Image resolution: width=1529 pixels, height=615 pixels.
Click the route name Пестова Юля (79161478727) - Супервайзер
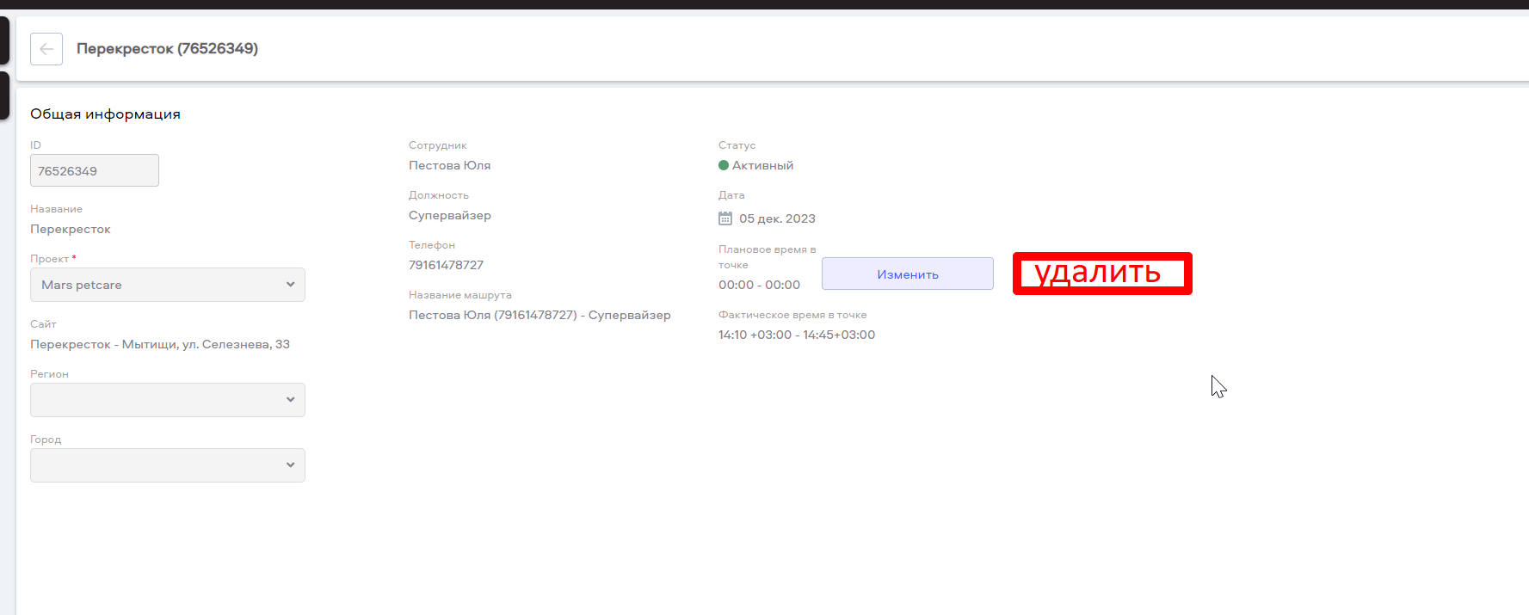point(539,315)
